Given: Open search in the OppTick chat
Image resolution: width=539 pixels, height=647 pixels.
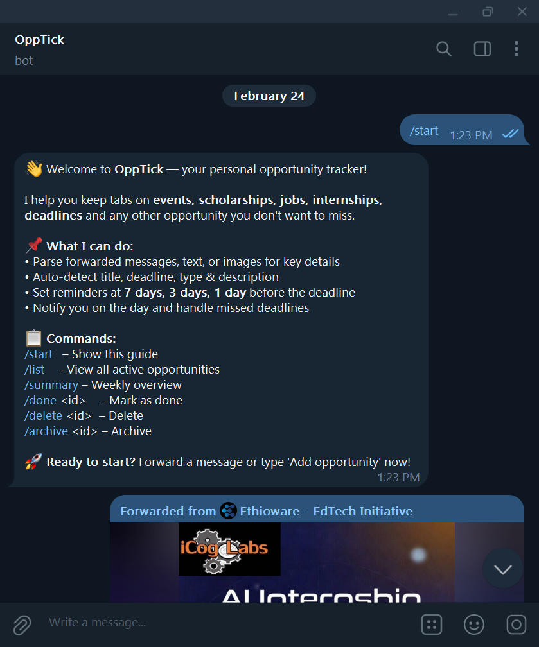Looking at the screenshot, I should point(443,49).
